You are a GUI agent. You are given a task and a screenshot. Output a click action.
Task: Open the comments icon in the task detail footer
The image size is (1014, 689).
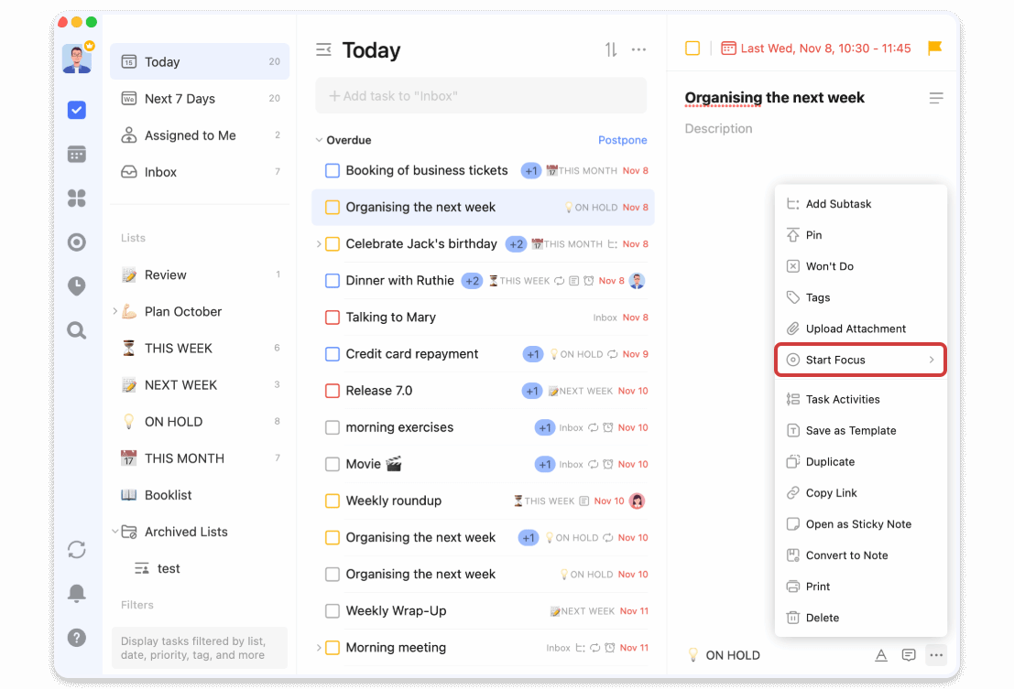[x=909, y=655]
